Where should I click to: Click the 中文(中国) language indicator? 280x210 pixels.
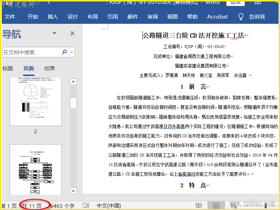tap(109, 206)
